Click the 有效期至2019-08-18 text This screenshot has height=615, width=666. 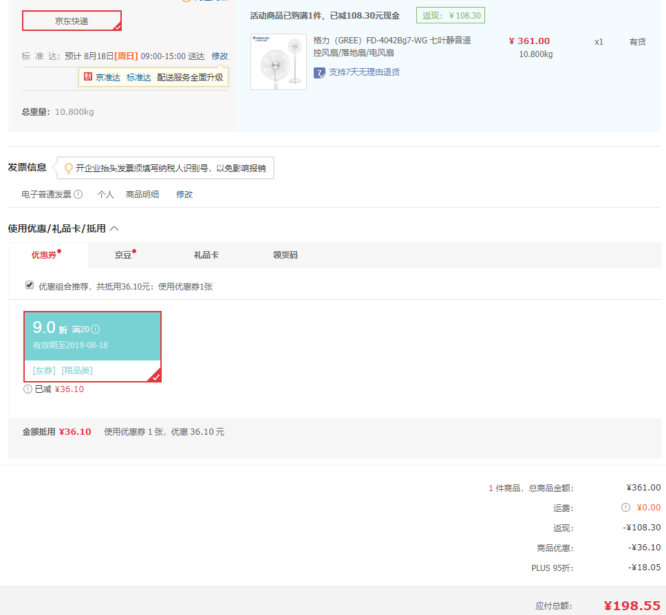click(x=70, y=345)
